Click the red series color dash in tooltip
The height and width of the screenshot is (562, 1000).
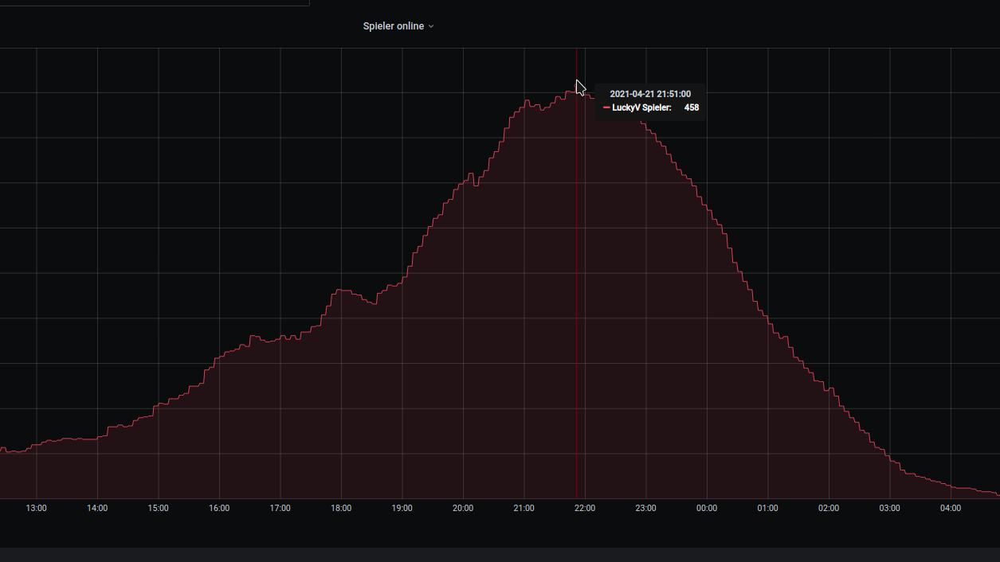tap(606, 107)
